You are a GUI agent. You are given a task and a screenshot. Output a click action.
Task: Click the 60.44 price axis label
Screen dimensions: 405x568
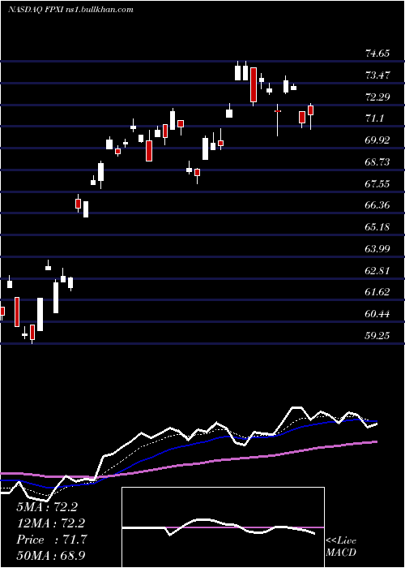point(377,314)
